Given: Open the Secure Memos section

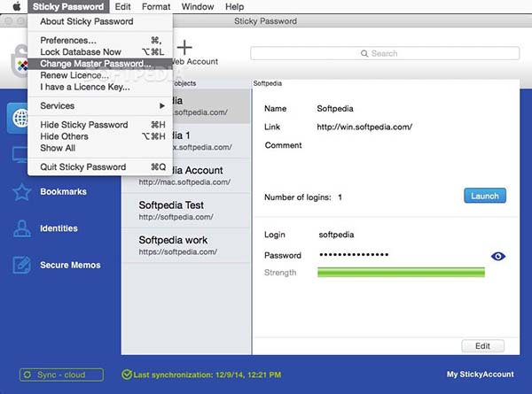Looking at the screenshot, I should click(70, 265).
